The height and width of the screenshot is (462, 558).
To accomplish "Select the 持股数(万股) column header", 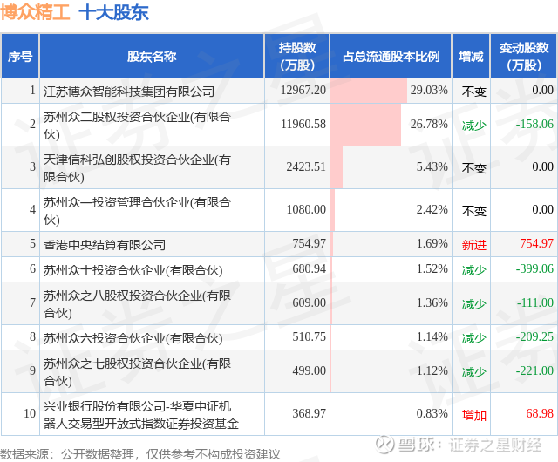I will pyautogui.click(x=297, y=57).
